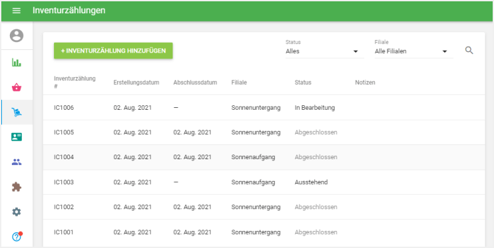Open the hamburger navigation menu

point(16,11)
